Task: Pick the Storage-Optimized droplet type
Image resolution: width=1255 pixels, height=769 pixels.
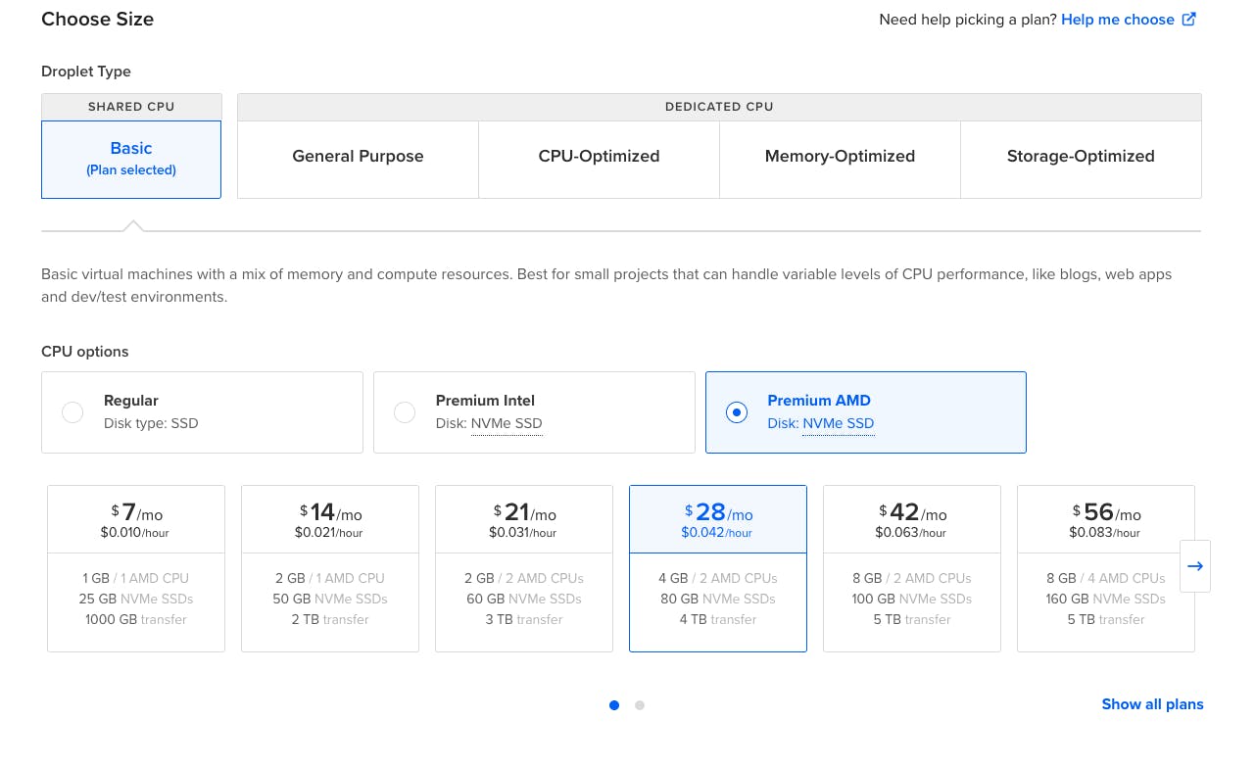Action: (x=1081, y=157)
